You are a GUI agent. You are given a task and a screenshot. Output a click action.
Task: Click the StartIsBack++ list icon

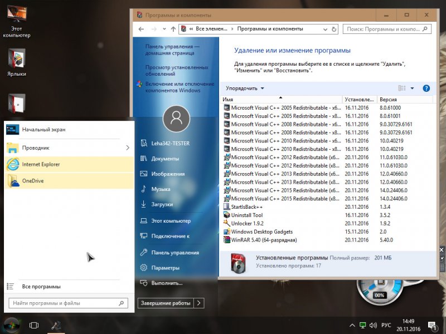coord(227,207)
